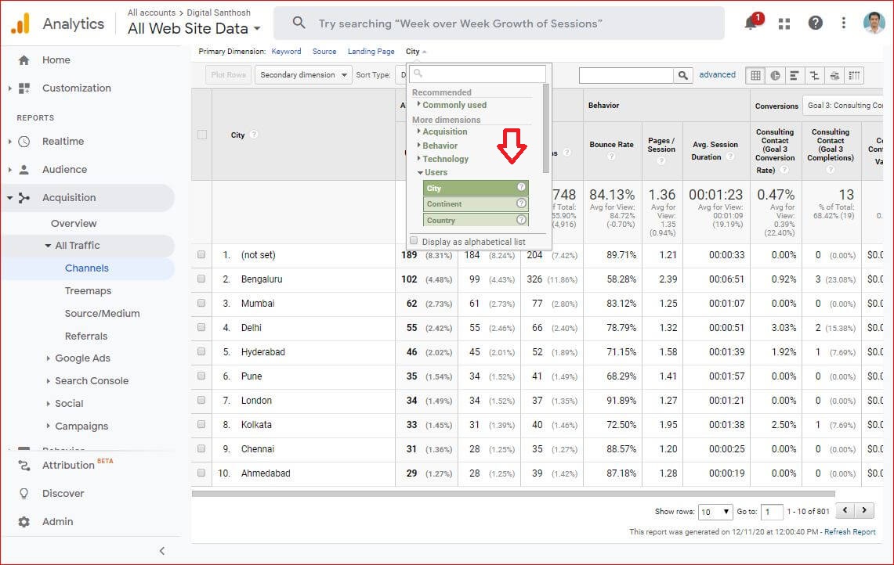
Task: Open the Show rows dropdown
Action: (x=715, y=511)
